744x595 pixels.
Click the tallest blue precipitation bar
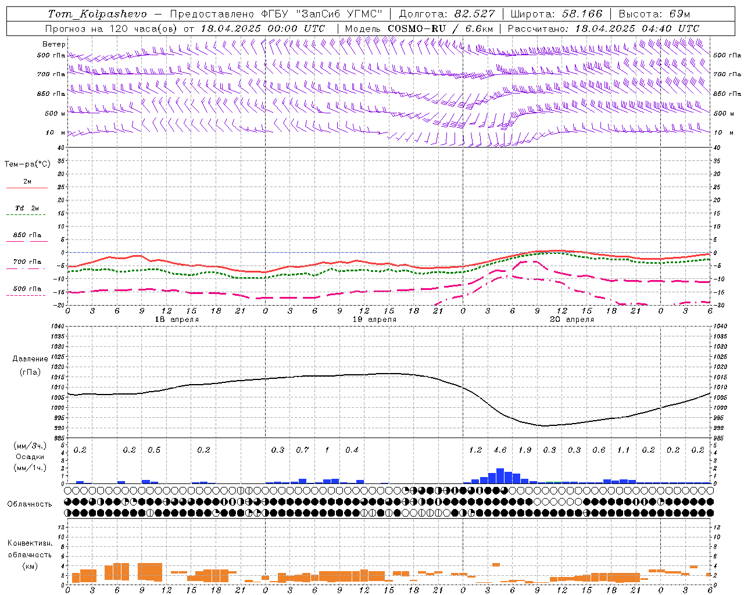tap(500, 476)
